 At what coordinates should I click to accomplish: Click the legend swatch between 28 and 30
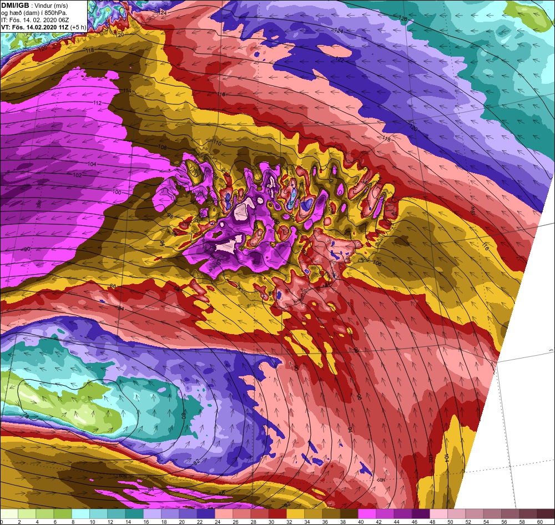coord(260,514)
